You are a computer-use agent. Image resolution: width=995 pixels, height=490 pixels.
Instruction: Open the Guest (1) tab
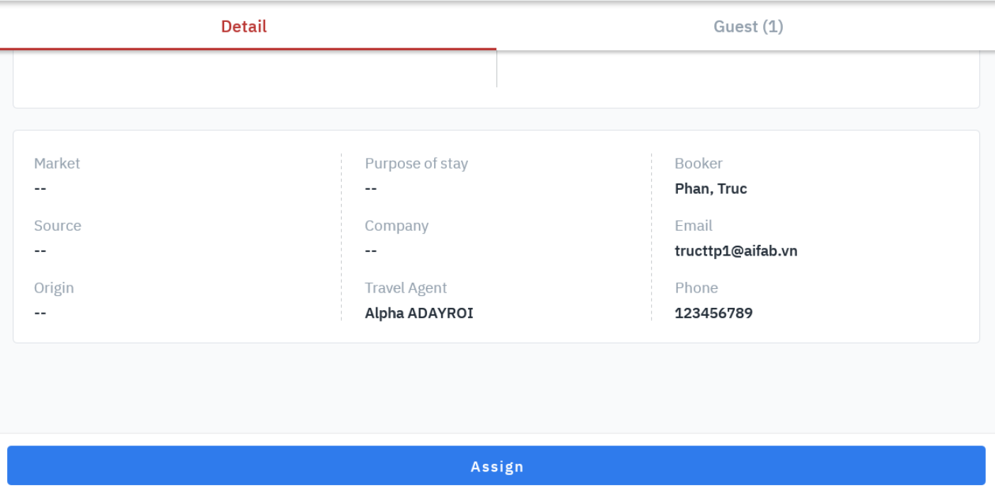748,27
